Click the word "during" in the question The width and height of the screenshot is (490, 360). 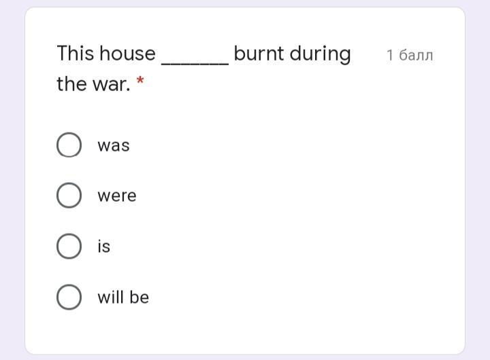[321, 54]
